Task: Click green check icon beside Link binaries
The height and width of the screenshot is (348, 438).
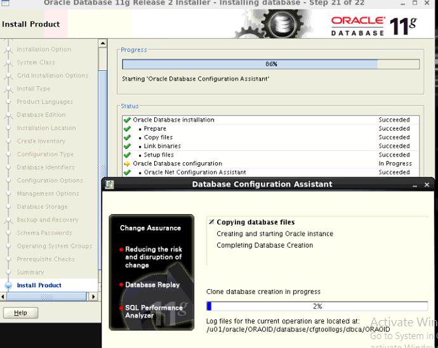Action: pyautogui.click(x=127, y=146)
